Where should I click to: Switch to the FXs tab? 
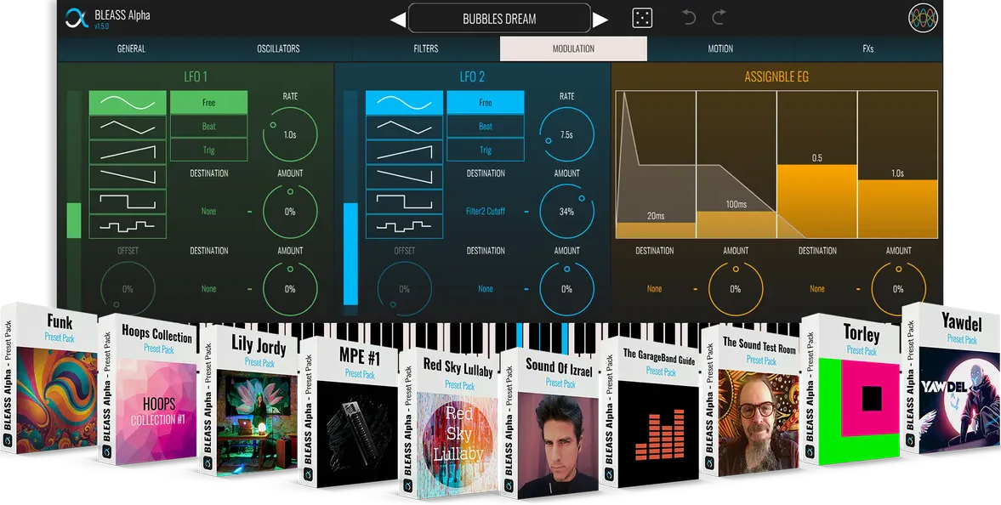[x=867, y=48]
